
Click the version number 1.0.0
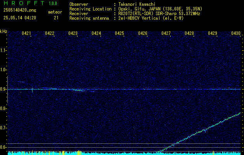click(53, 3)
